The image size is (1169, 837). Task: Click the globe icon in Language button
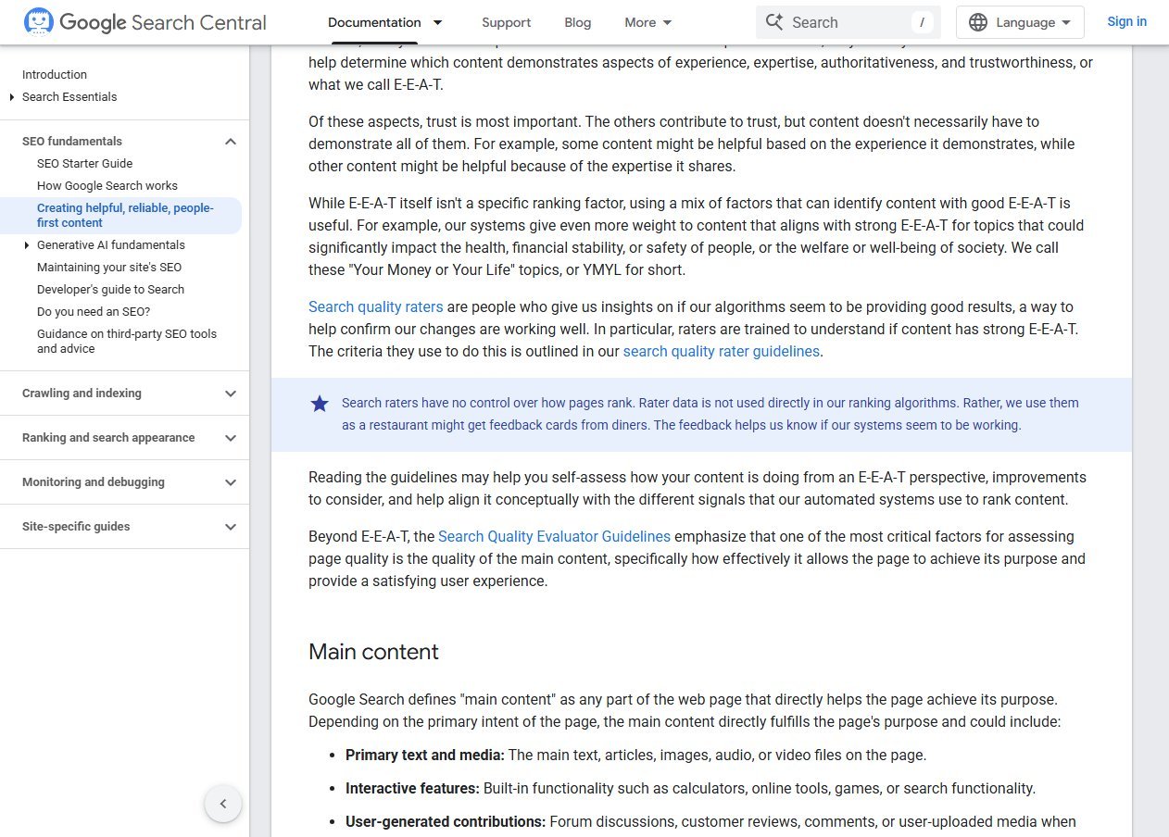click(978, 22)
